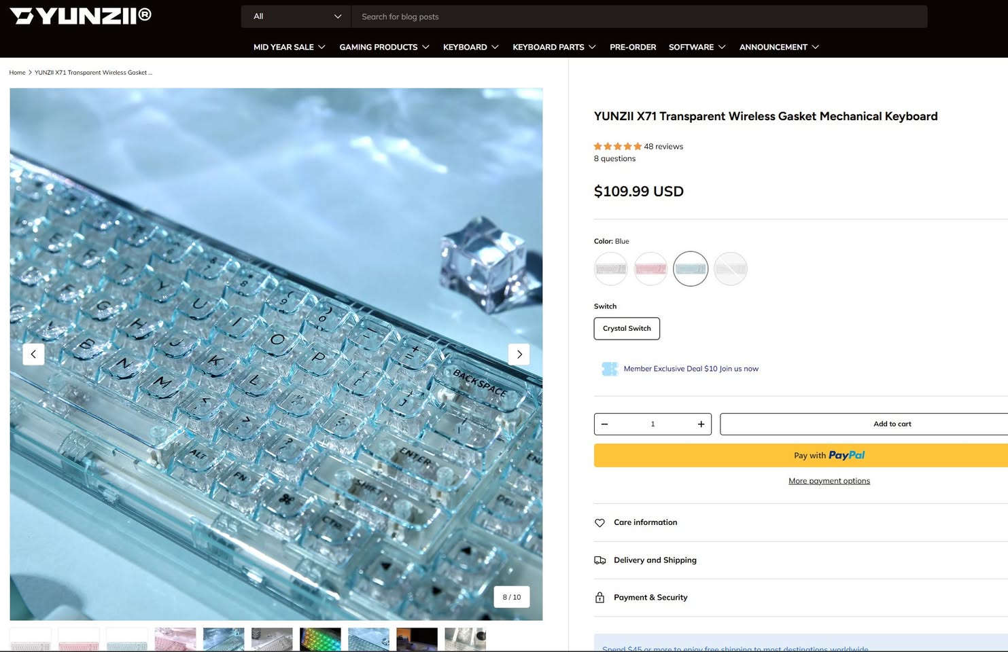Open the GAMING PRODUCTS menu
This screenshot has width=1008, height=652.
(x=384, y=47)
